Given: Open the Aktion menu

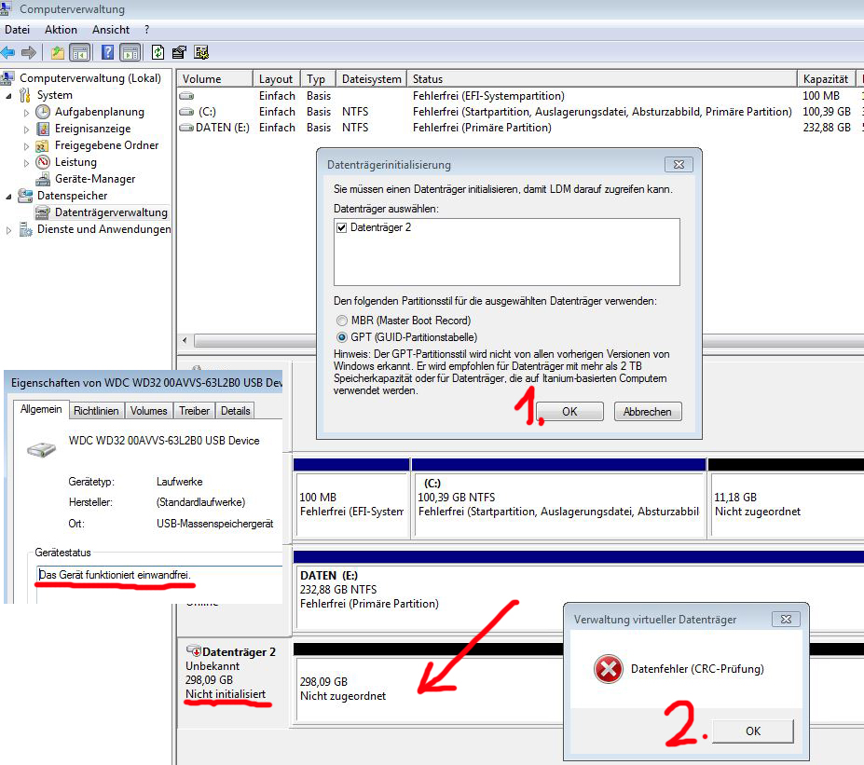Looking at the screenshot, I should click(61, 30).
